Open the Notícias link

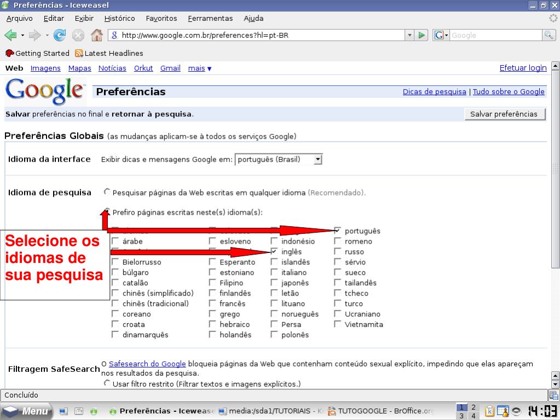(112, 68)
